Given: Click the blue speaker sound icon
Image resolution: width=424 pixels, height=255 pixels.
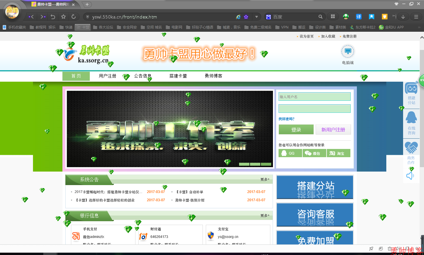Looking at the screenshot, I should click(x=410, y=176).
